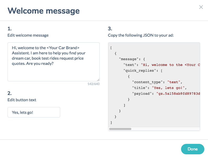Click the "content_type" line in JSON code
Image resolution: width=208 pixels, height=158 pixels.
(x=157, y=82)
